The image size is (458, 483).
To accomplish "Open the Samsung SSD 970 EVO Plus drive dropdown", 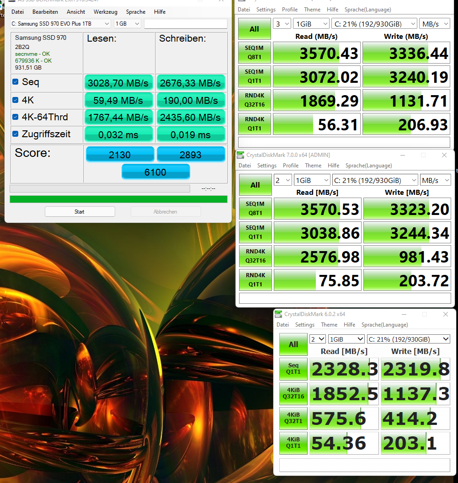I will [x=60, y=24].
